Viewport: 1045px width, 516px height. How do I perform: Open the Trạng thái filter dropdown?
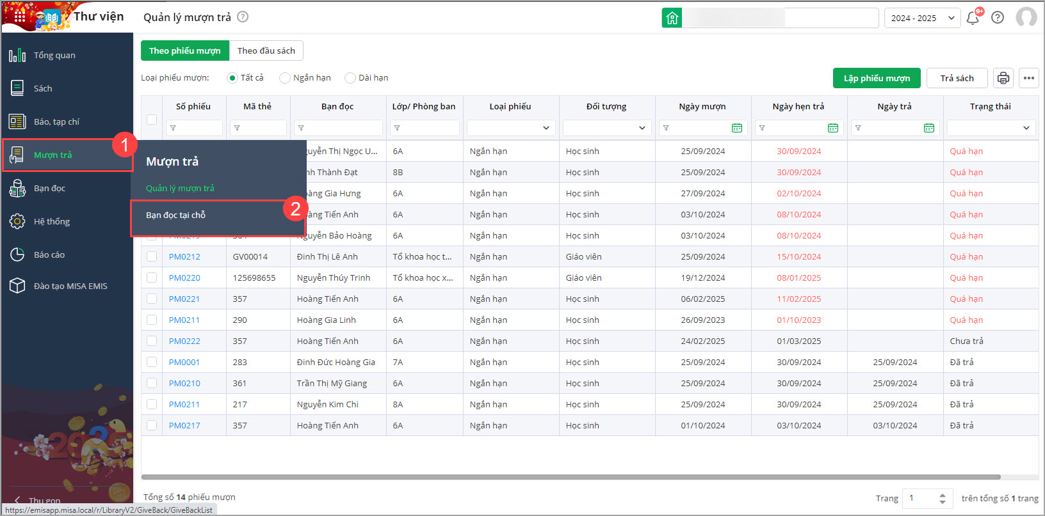pyautogui.click(x=991, y=128)
